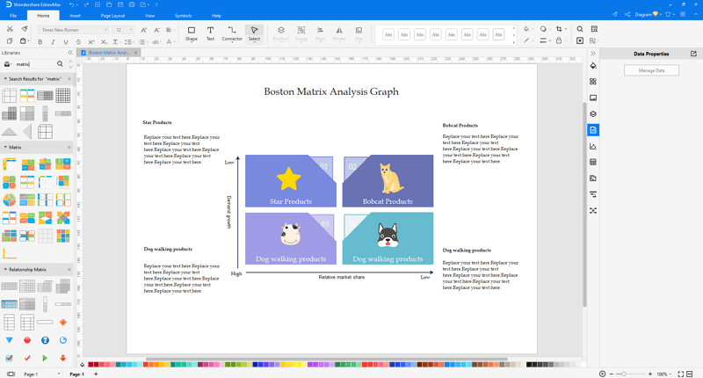703x378 pixels.
Task: Open the Size option
Action: (359, 33)
